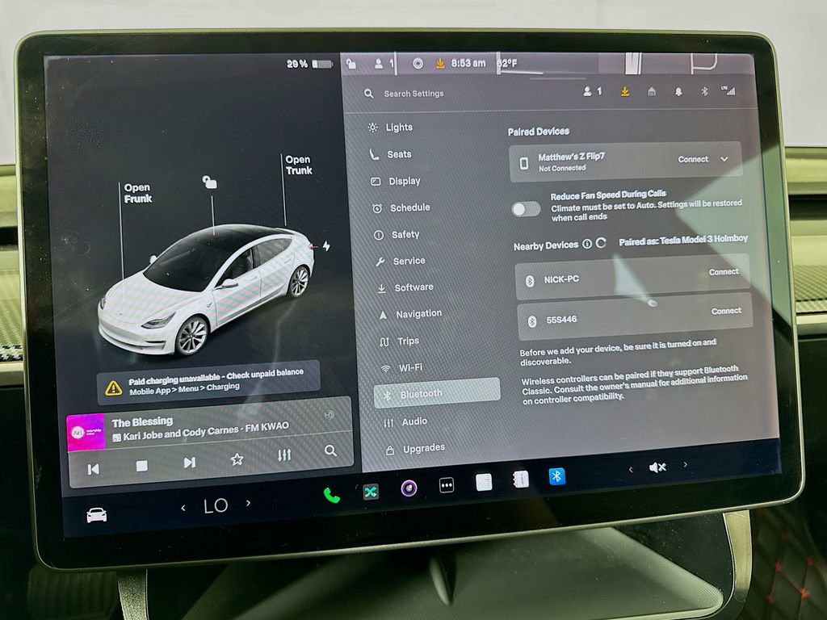The width and height of the screenshot is (827, 620).
Task: Unmute the volume speaker icon
Action: pyautogui.click(x=657, y=467)
